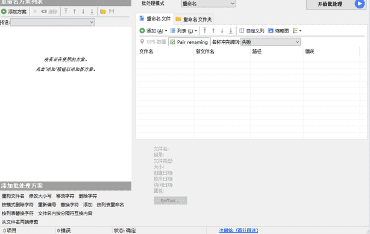Add the 重构文件名 method
Viewport: 370px width, 234px height.
click(13, 196)
